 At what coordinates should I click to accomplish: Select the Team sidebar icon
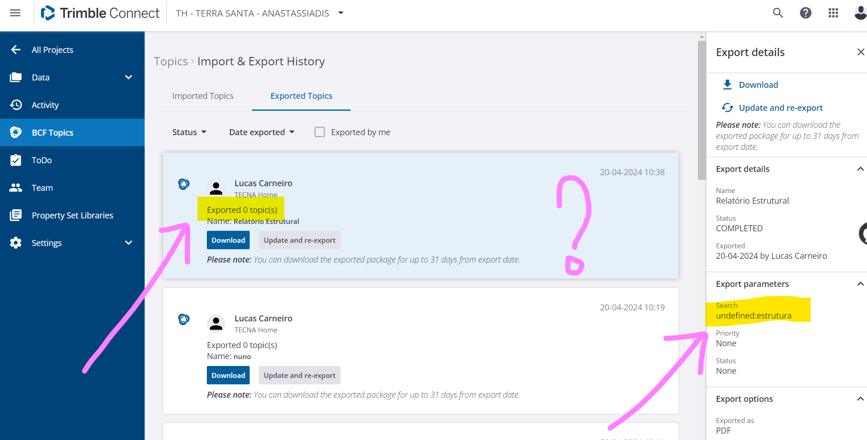click(16, 188)
